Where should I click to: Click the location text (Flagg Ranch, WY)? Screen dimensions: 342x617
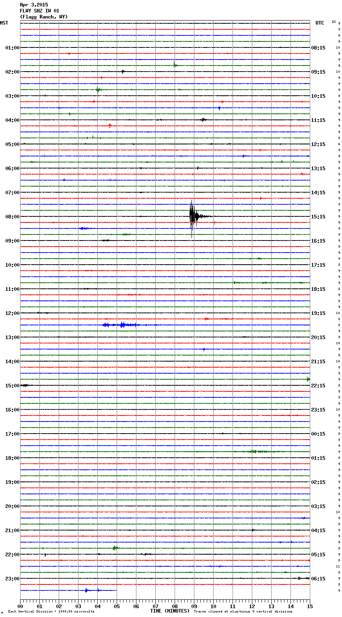[x=44, y=17]
